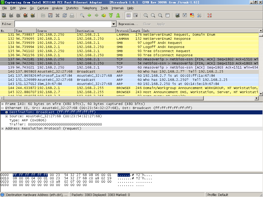The height and width of the screenshot is (197, 263).
Task: Select packet 137 FIN, ACK row
Action: pos(129,59)
